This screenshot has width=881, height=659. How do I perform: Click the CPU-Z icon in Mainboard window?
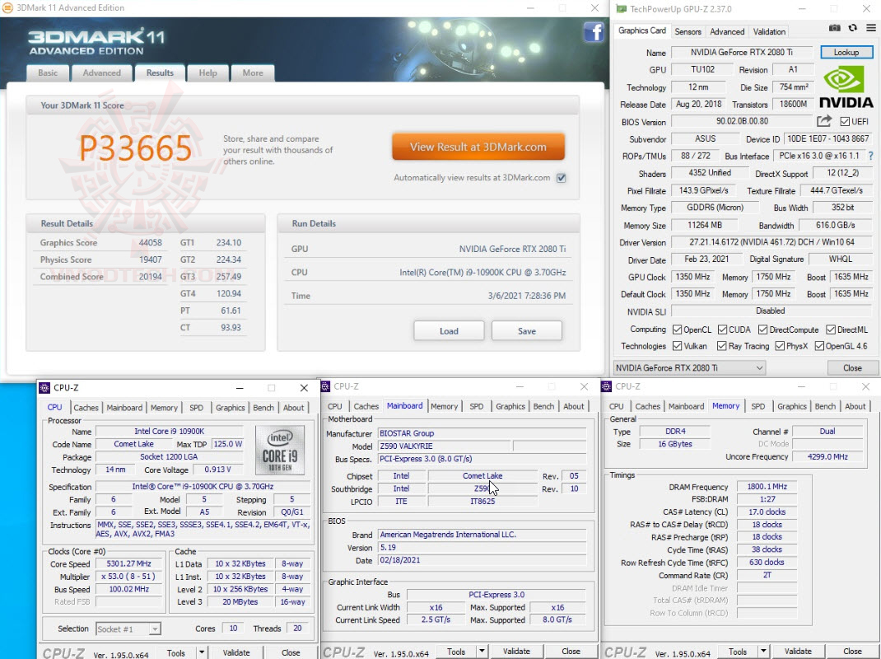pos(325,386)
